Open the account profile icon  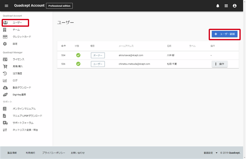point(235,6)
